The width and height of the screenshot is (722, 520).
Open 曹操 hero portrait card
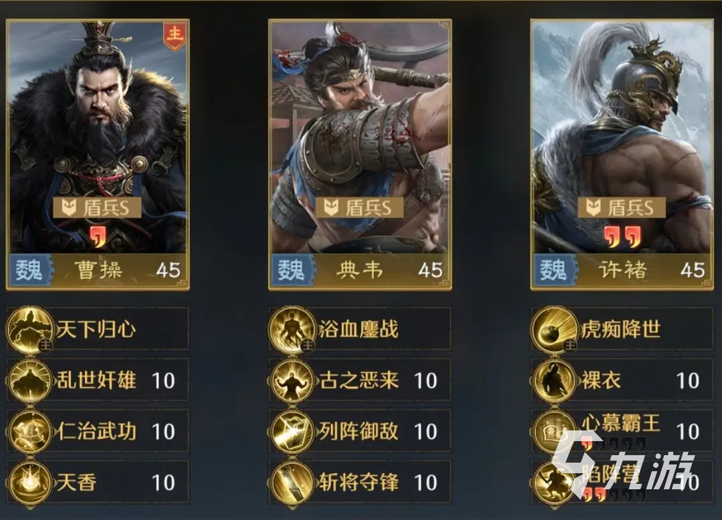click(x=98, y=154)
